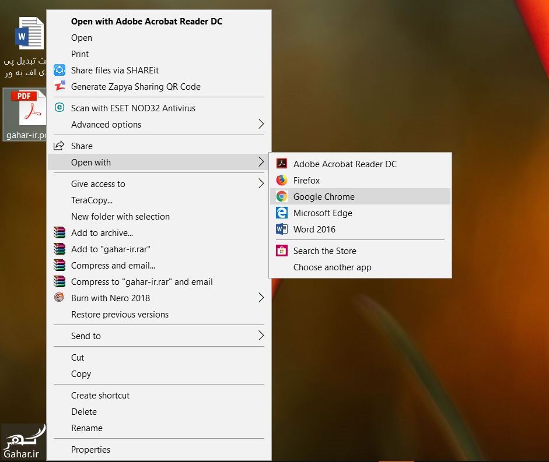Select Cut from the context menu
This screenshot has height=462, width=549.
click(x=159, y=358)
